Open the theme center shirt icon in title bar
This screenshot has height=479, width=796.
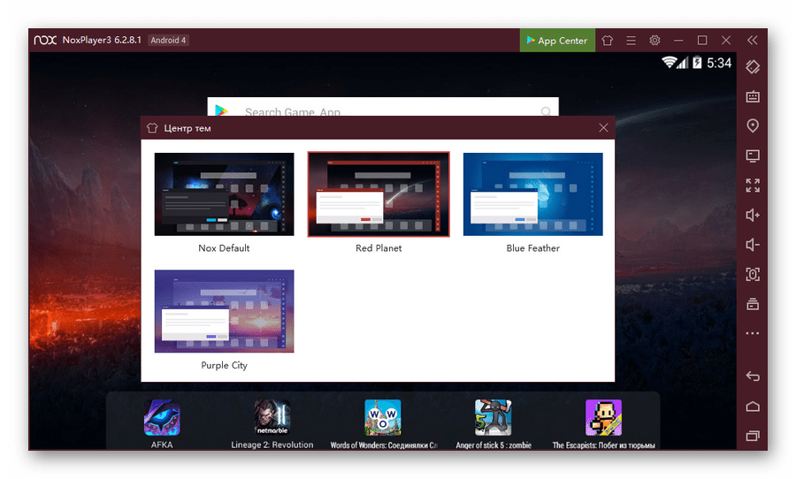click(607, 41)
